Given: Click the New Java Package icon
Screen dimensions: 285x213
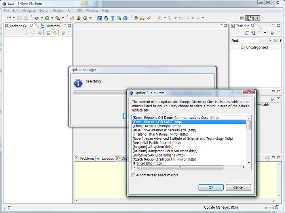Looking at the screenshot, I should [x=79, y=18].
